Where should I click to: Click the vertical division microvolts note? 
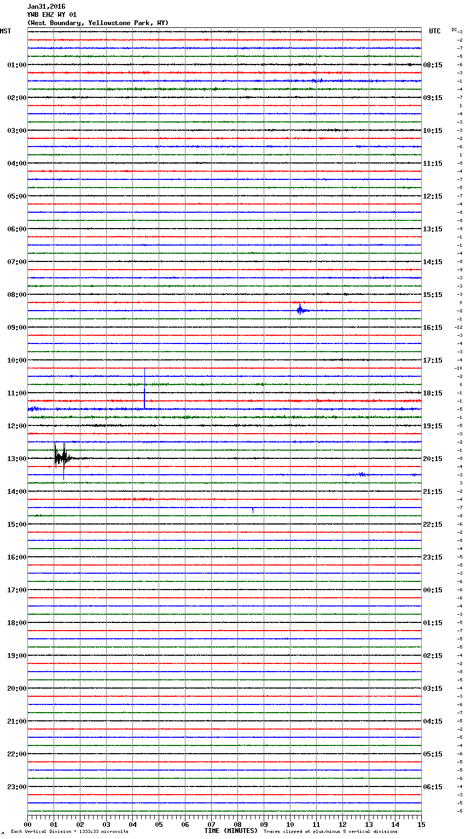click(69, 832)
